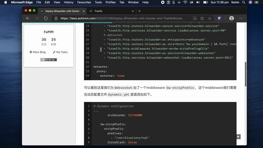Image resolution: width=263 pixels, height=148 pixels.
Task: Open a new tab with plus button
Action: pyautogui.click(x=139, y=11)
